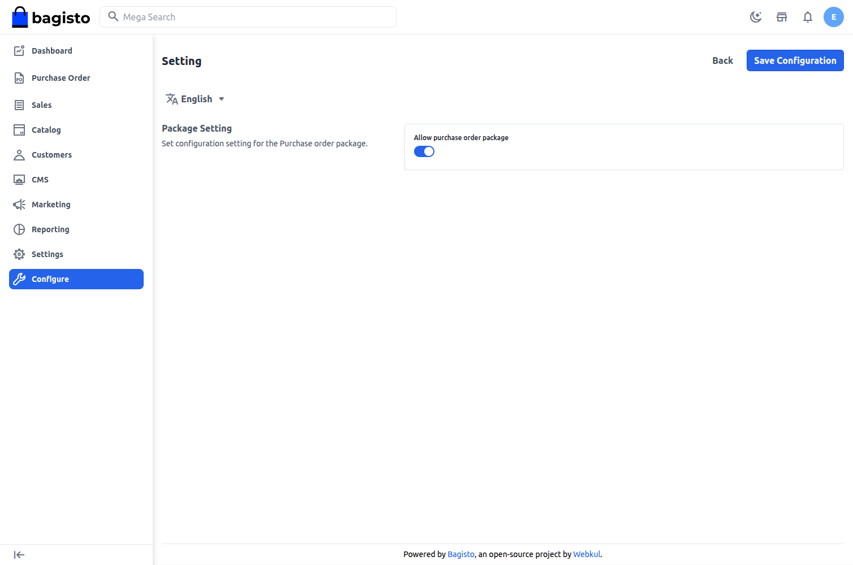Click the Marketing megaphone icon
This screenshot has height=565, width=853.
pos(19,204)
